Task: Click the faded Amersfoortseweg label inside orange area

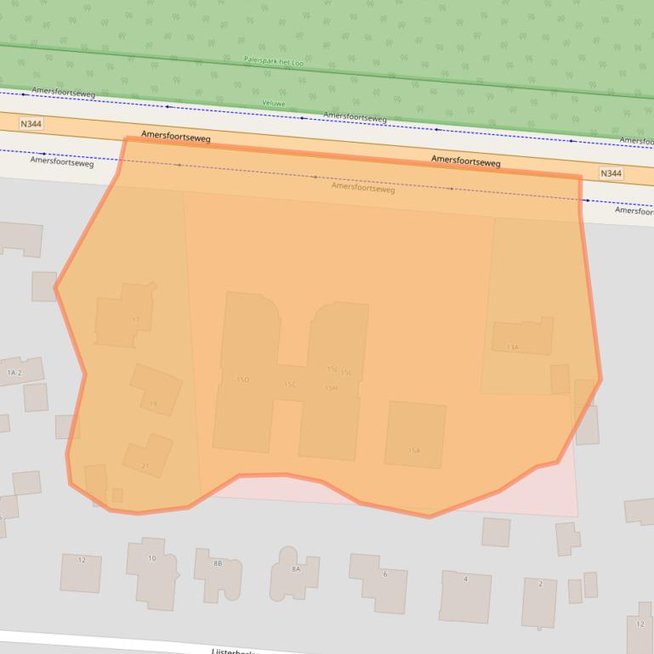Action: (363, 188)
